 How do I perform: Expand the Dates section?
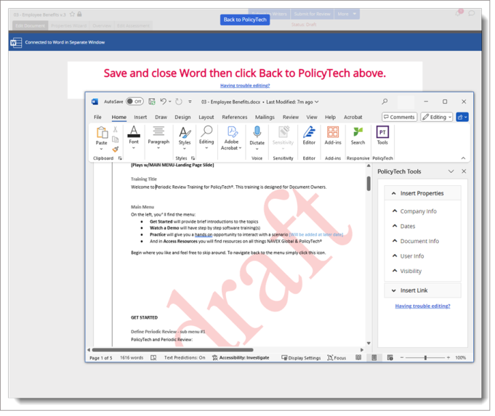[x=403, y=226]
